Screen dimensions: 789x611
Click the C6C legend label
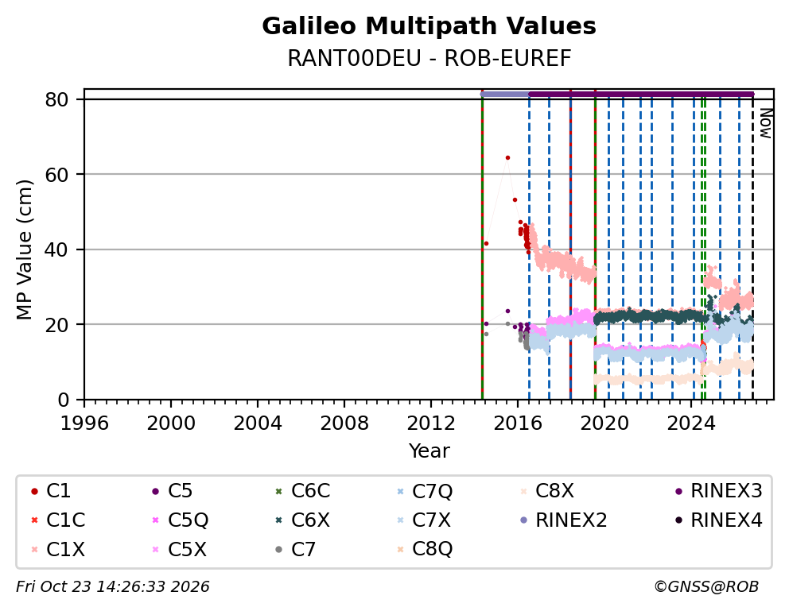coord(310,491)
